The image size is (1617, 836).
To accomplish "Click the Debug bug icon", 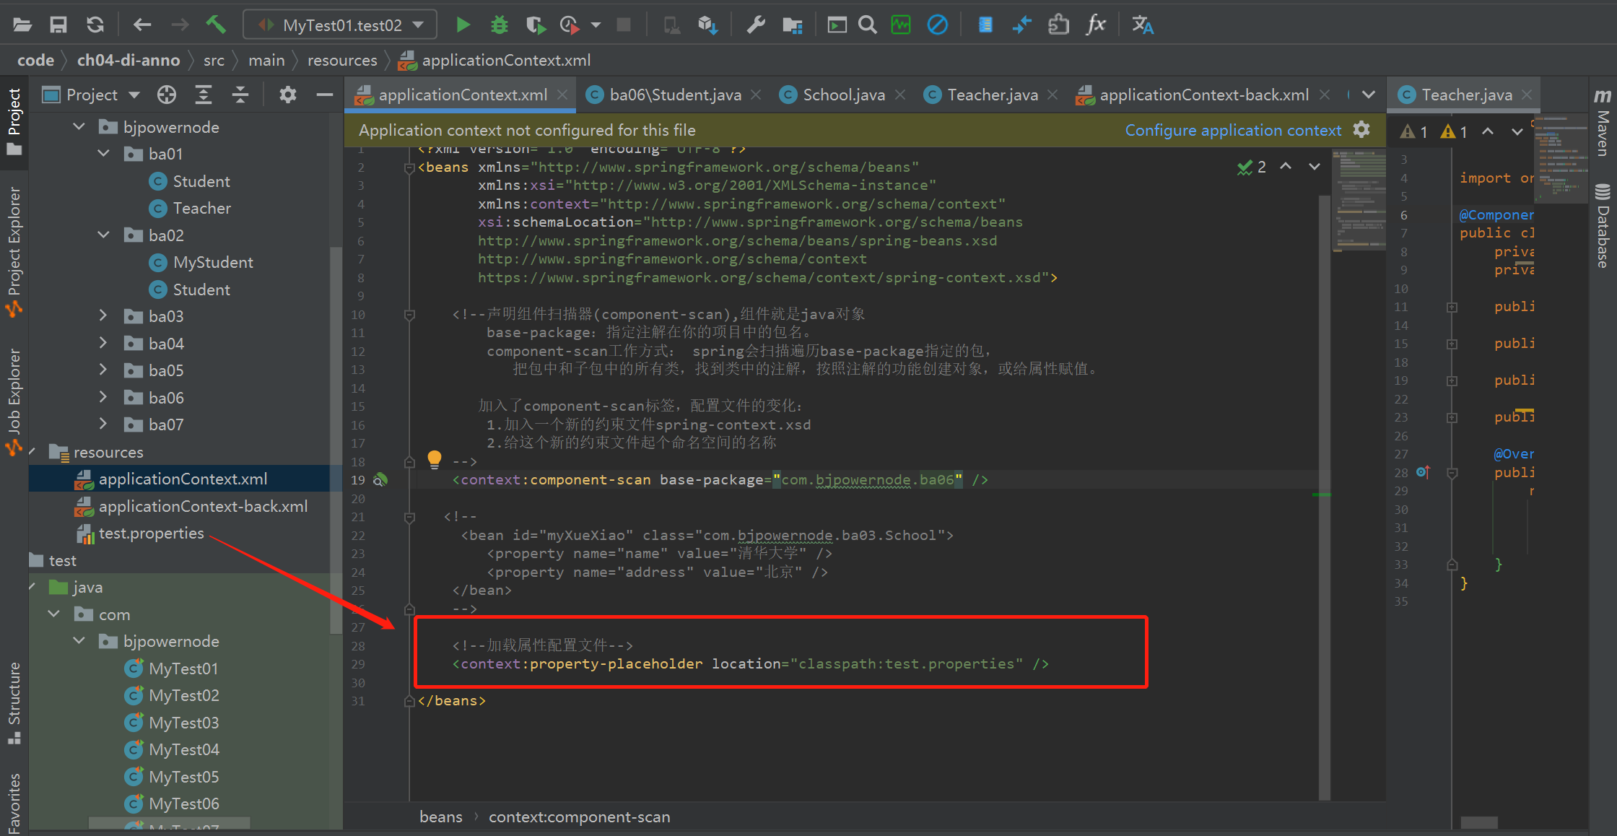I will point(499,25).
